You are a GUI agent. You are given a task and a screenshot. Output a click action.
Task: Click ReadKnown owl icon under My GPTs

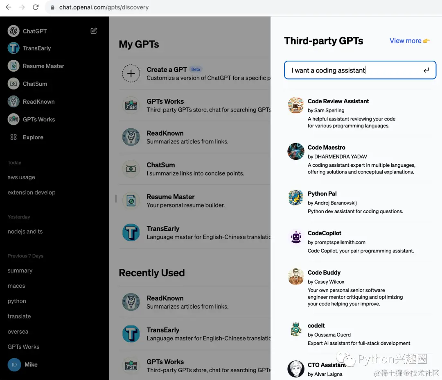(131, 137)
